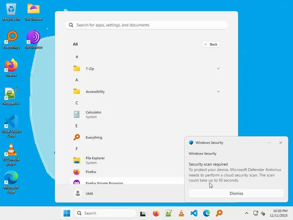
Task: Select the Microsoft Edge desktop shortcut
Action: point(11,182)
